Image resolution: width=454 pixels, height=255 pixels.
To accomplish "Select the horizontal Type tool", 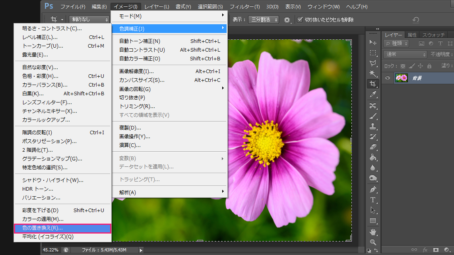I will 373,200.
